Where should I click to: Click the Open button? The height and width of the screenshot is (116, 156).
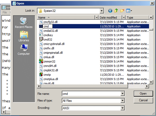click(x=143, y=93)
